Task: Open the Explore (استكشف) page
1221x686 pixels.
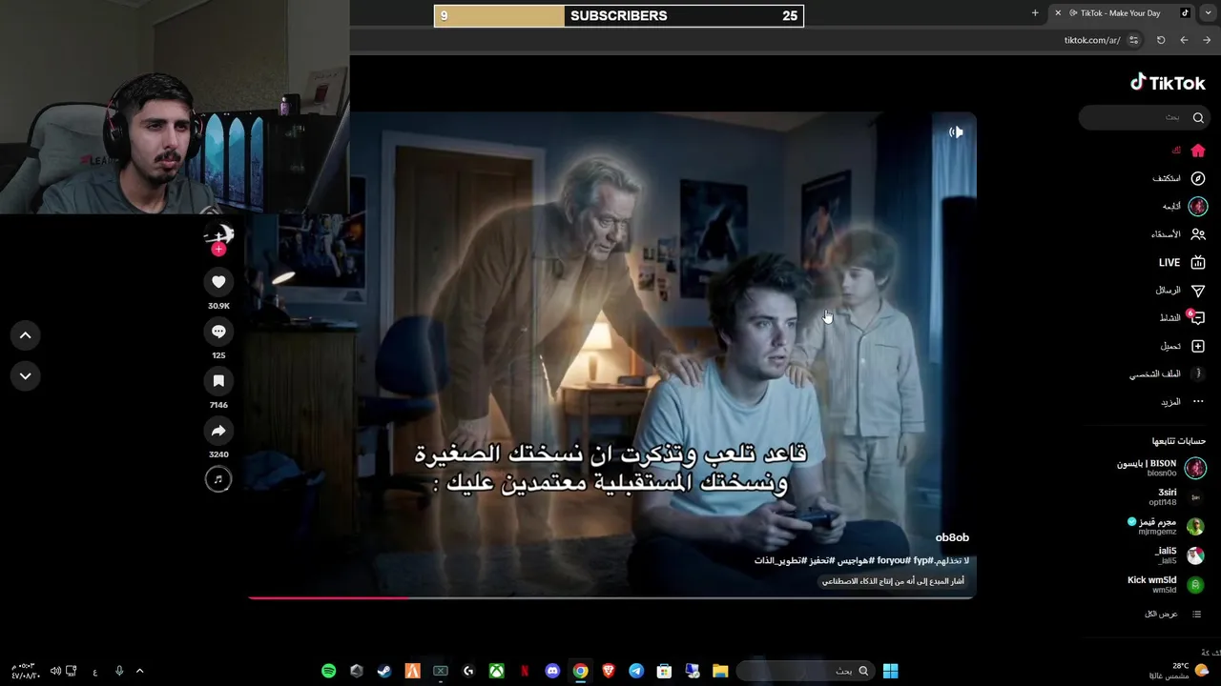Action: coord(1179,178)
